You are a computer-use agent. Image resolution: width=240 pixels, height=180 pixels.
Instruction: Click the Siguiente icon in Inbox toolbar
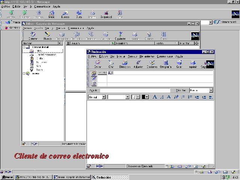point(121,36)
